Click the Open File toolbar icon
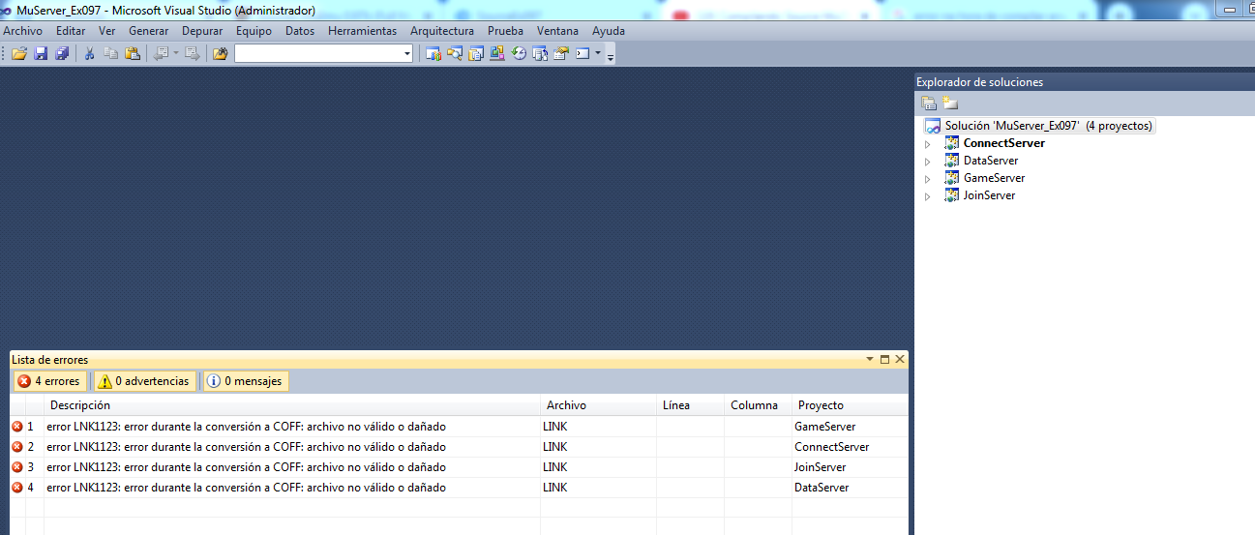Image resolution: width=1255 pixels, height=535 pixels. point(18,53)
